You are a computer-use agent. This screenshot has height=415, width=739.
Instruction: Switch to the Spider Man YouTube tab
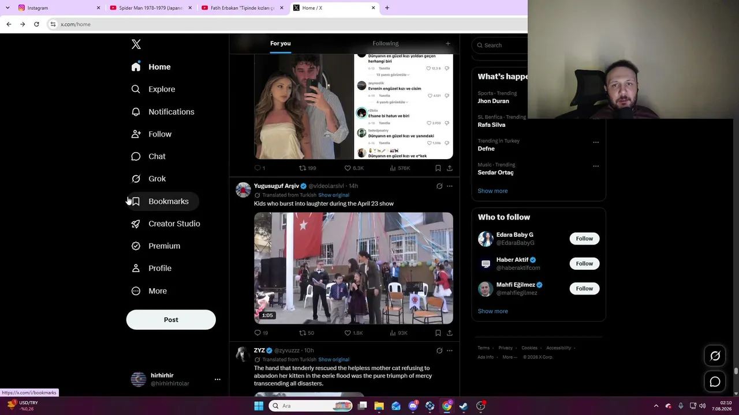(150, 8)
